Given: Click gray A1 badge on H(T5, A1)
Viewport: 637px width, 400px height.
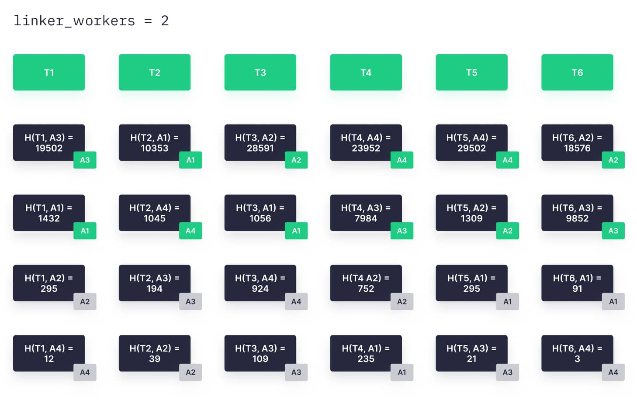Looking at the screenshot, I should (x=508, y=301).
